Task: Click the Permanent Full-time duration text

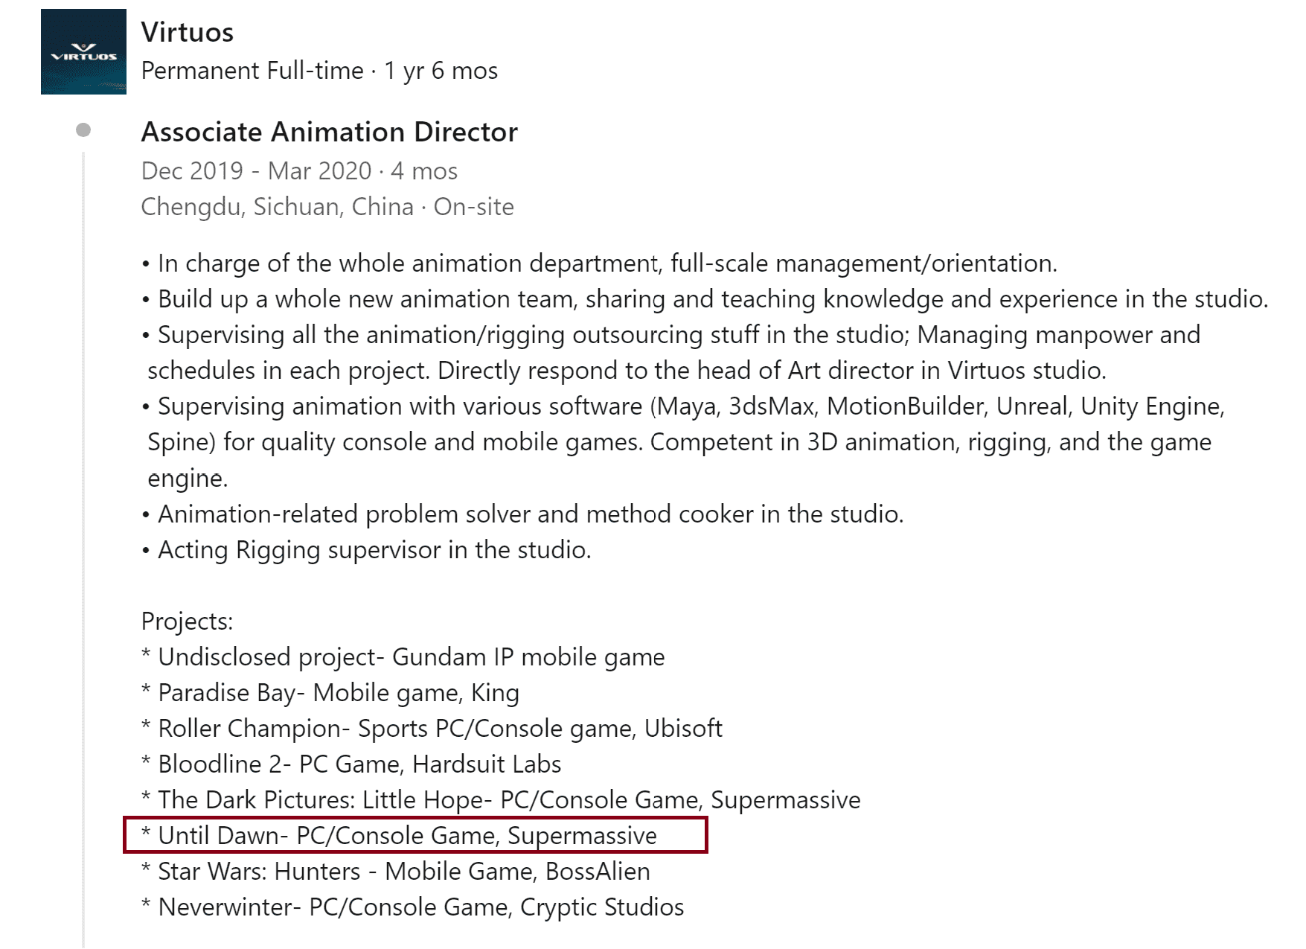Action: click(x=319, y=71)
